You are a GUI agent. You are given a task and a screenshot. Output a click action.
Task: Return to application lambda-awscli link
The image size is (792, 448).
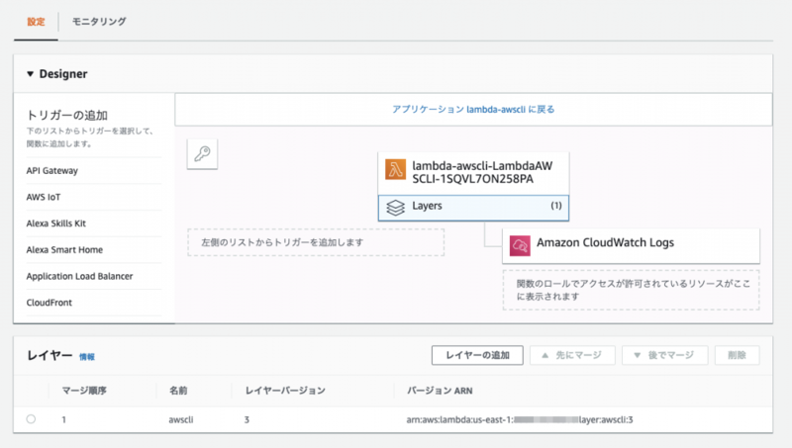[x=473, y=109]
